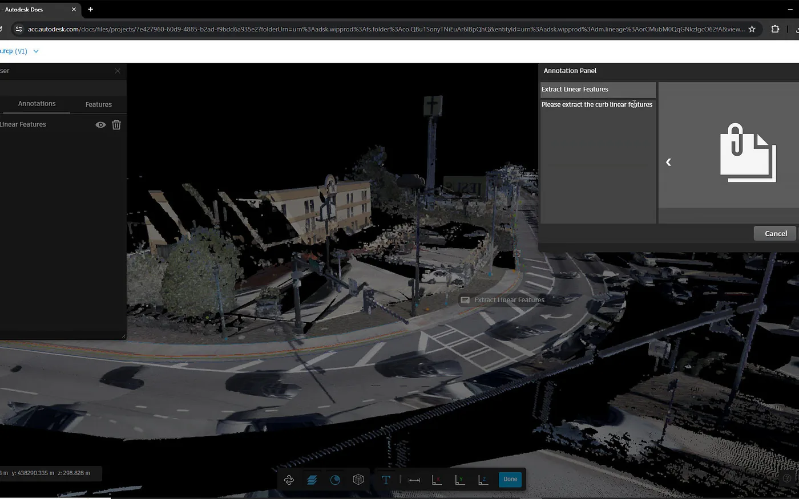Choose the text annotation T tool
Image resolution: width=799 pixels, height=499 pixels.
pos(386,480)
